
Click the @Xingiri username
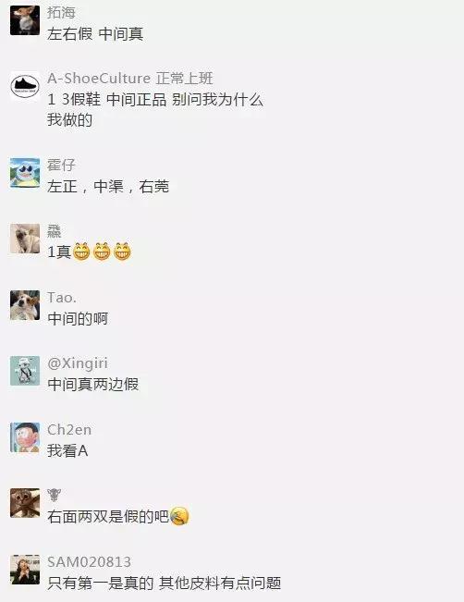(78, 363)
